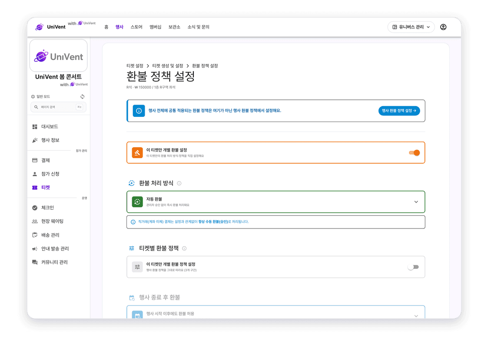
Task: Click the 환불 처리 방식 section icon
Action: click(132, 183)
